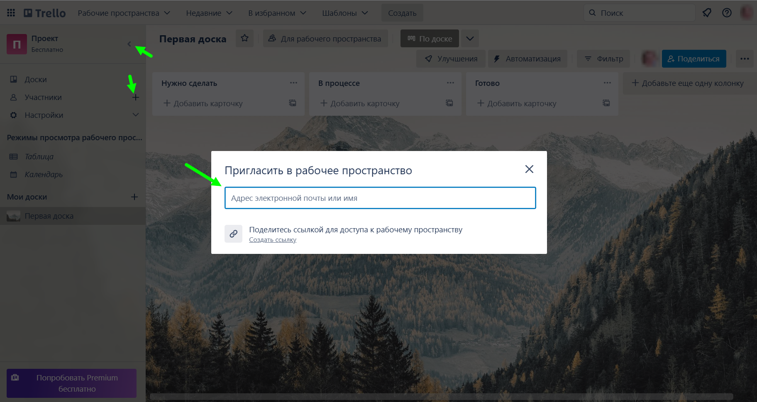Add new board via Мои доски plus
Image resolution: width=757 pixels, height=402 pixels.
pos(134,197)
